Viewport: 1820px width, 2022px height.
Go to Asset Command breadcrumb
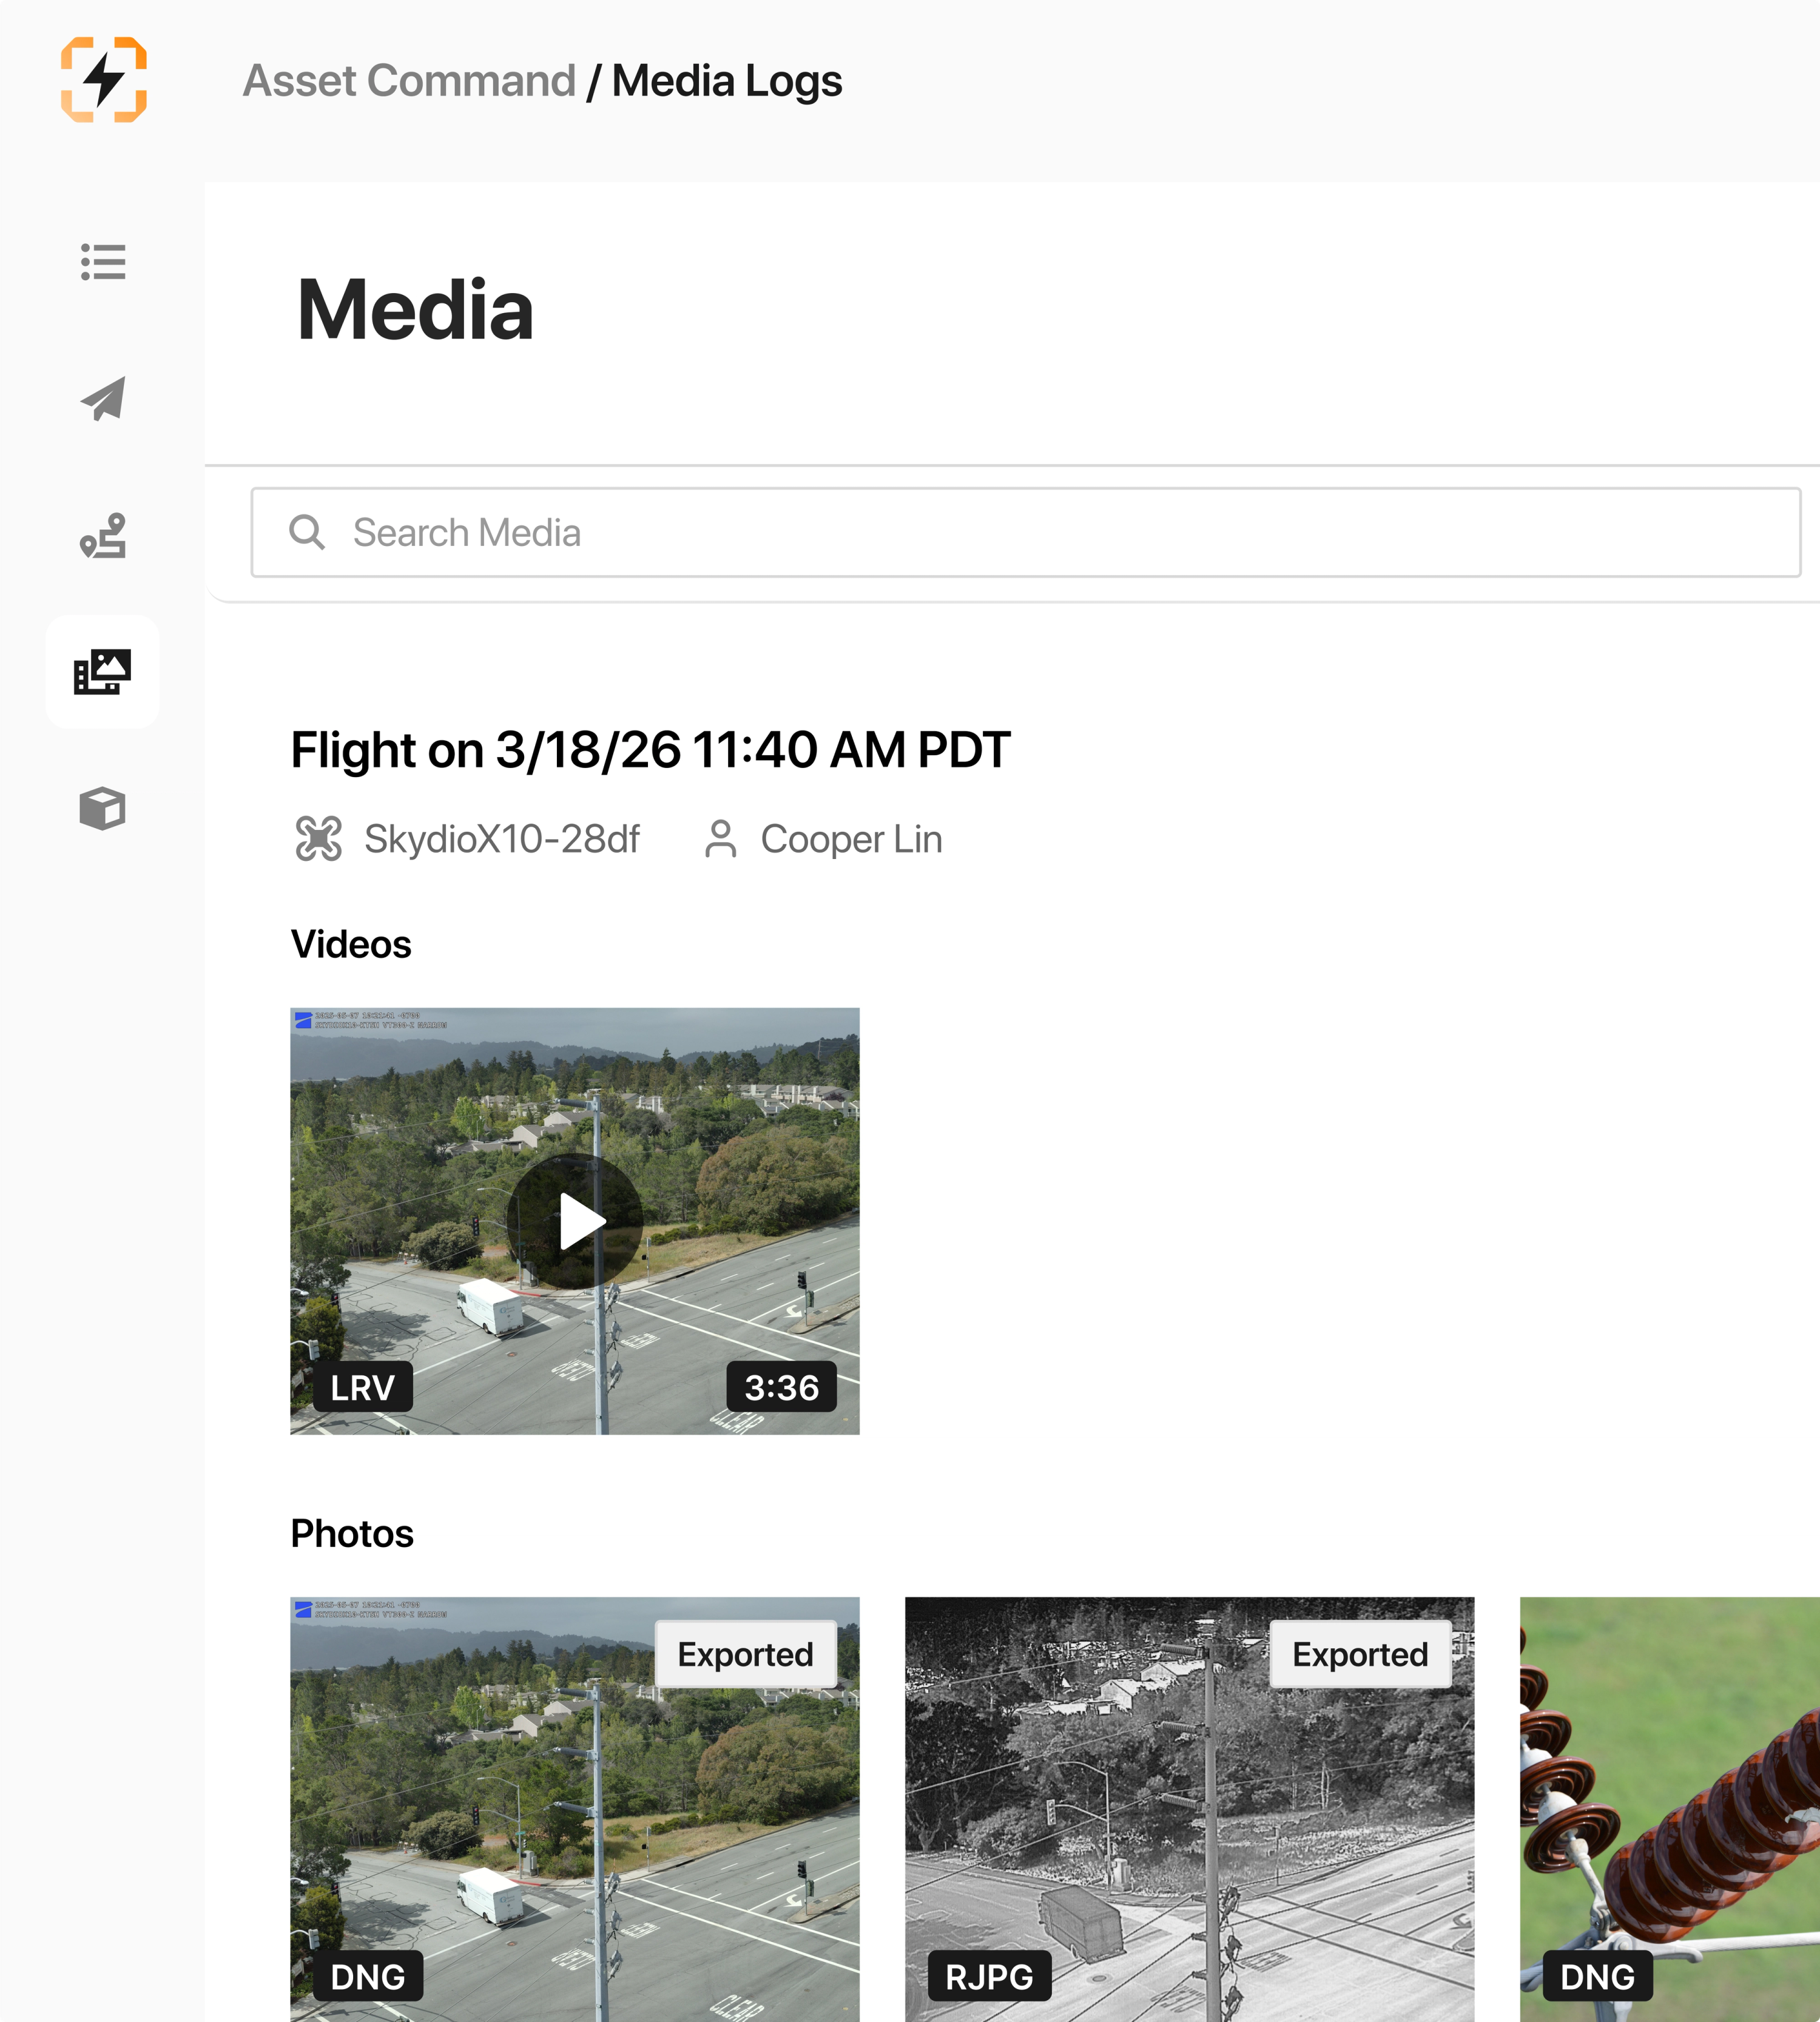(409, 81)
